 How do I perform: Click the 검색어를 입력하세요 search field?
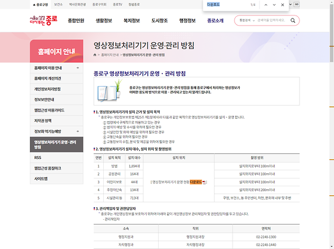[x=271, y=20]
